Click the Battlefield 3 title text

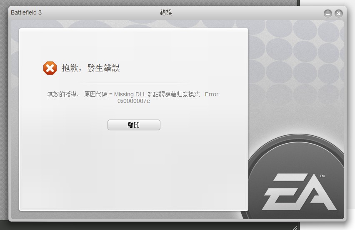[26, 12]
